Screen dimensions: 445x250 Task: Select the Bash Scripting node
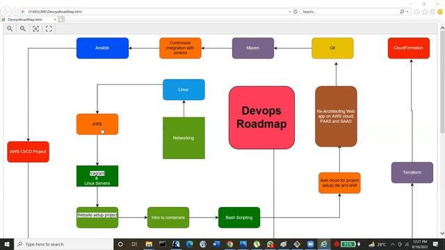pyautogui.click(x=239, y=217)
